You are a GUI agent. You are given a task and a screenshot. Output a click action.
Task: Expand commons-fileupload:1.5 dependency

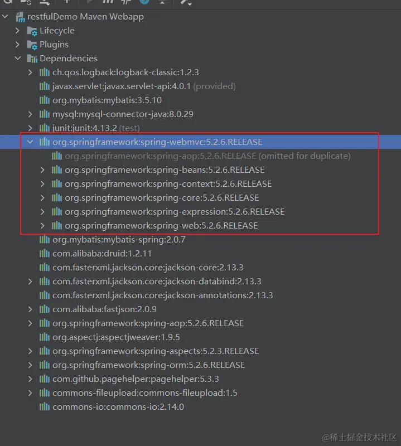tap(30, 393)
